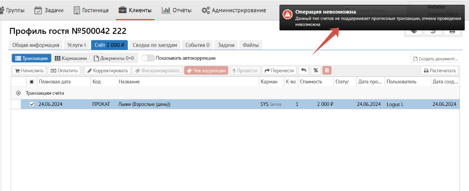Click the Провести button
The width and height of the screenshot is (469, 191).
tap(245, 71)
